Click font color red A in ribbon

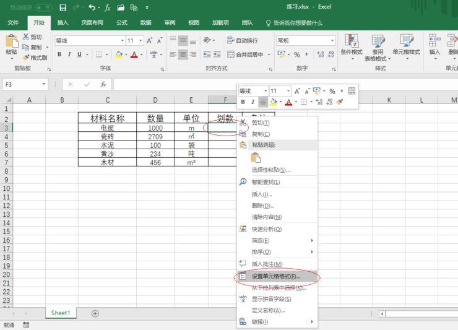tap(134, 54)
